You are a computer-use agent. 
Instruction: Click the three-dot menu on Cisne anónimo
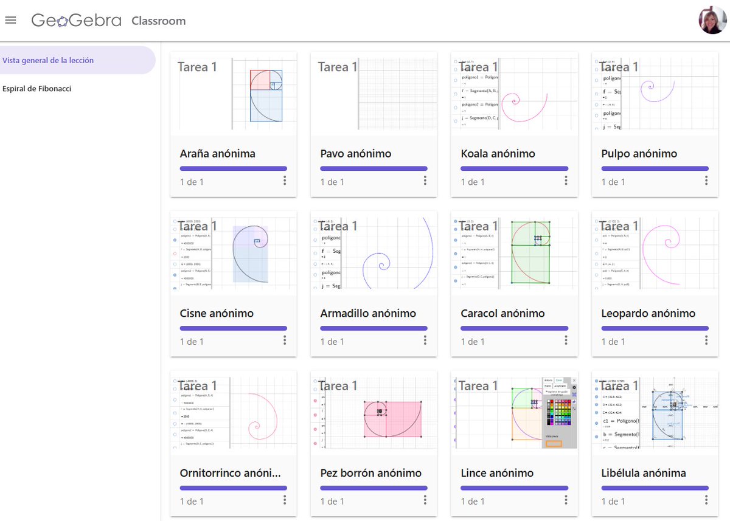[284, 340]
